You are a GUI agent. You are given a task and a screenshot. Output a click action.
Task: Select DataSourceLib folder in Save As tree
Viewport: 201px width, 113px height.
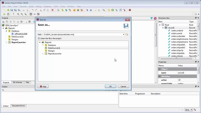click(x=54, y=48)
